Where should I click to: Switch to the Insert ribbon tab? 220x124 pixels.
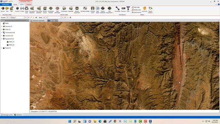tap(22, 4)
